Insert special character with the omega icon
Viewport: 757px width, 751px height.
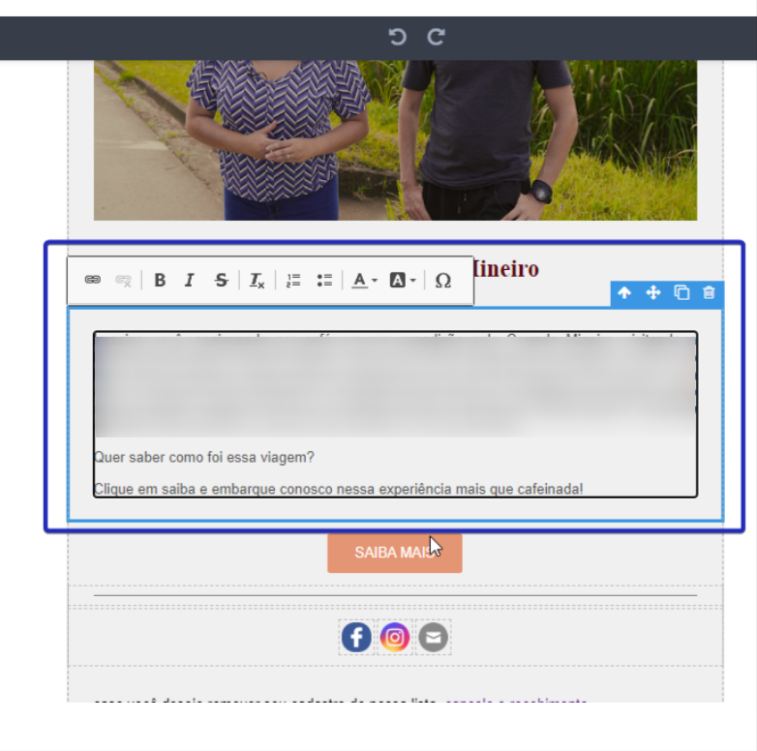point(443,281)
